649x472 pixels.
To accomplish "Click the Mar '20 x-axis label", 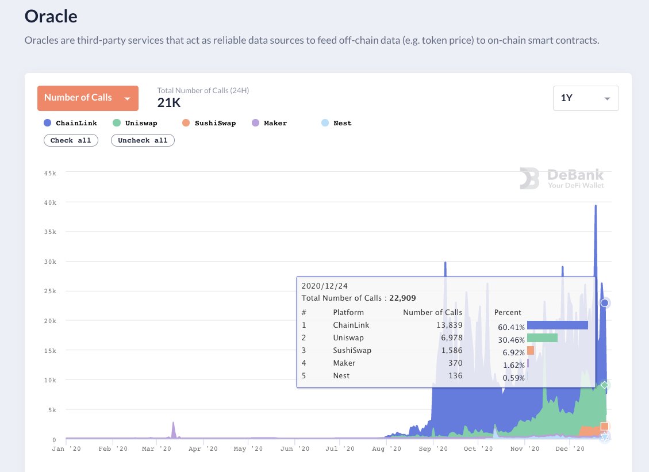I will (x=156, y=449).
